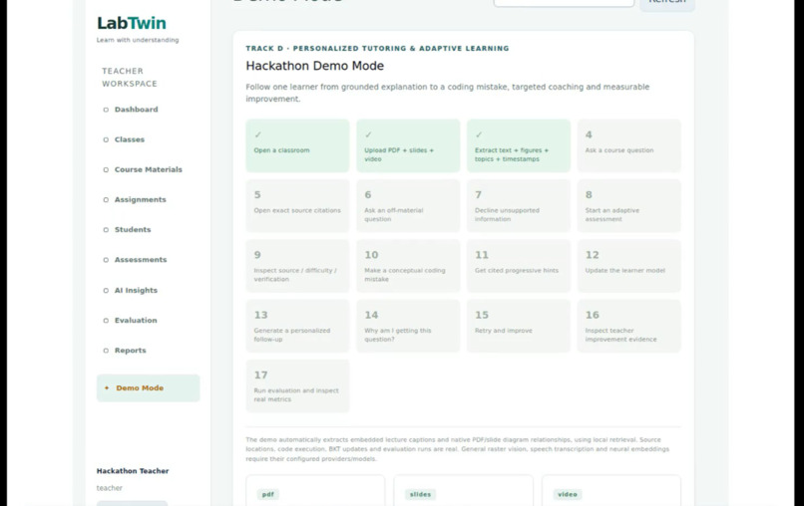804x506 pixels.
Task: Select step 9 Inspect source / difficulty
Action: pyautogui.click(x=297, y=266)
